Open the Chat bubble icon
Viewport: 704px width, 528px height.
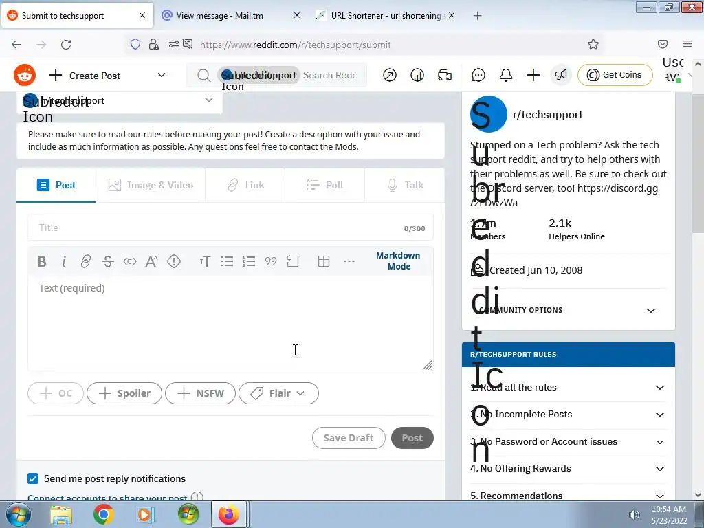tap(478, 75)
